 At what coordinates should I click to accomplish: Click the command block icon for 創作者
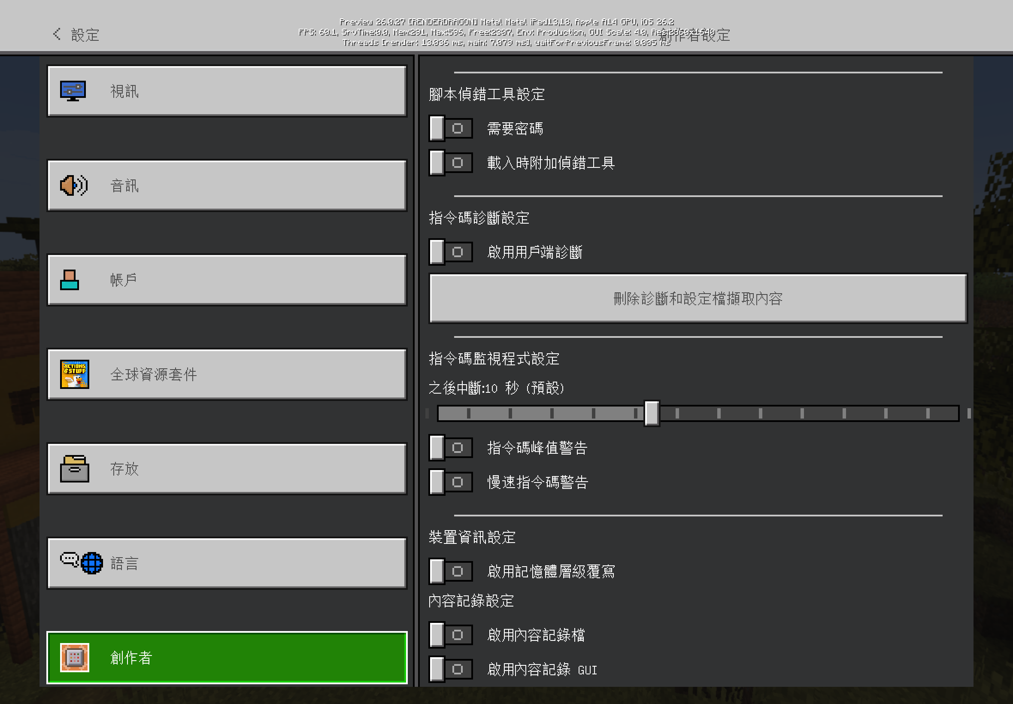[x=75, y=657]
